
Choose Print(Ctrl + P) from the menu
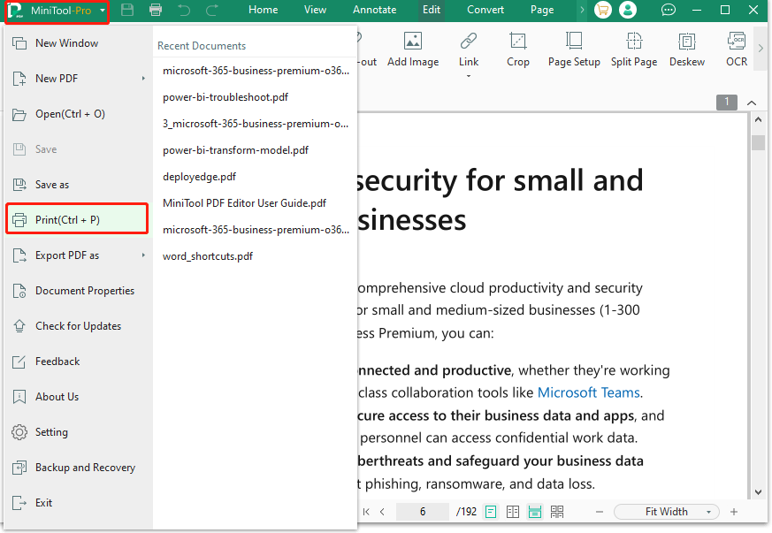77,220
